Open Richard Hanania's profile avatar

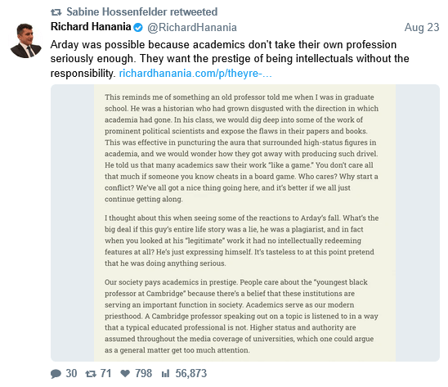coord(25,41)
